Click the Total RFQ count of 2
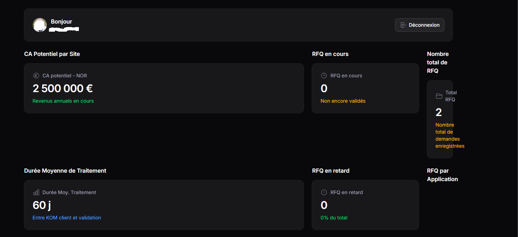The height and width of the screenshot is (237, 518). coord(438,112)
